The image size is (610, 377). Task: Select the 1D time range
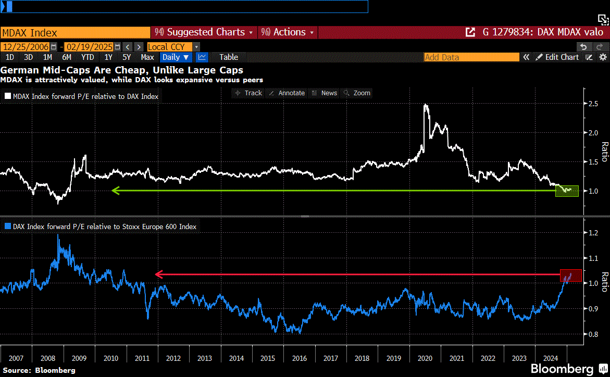(10, 57)
